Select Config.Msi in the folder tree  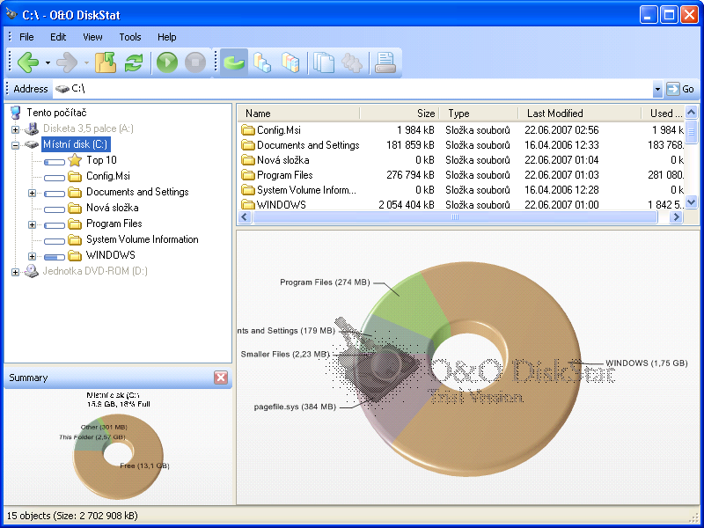pos(108,176)
